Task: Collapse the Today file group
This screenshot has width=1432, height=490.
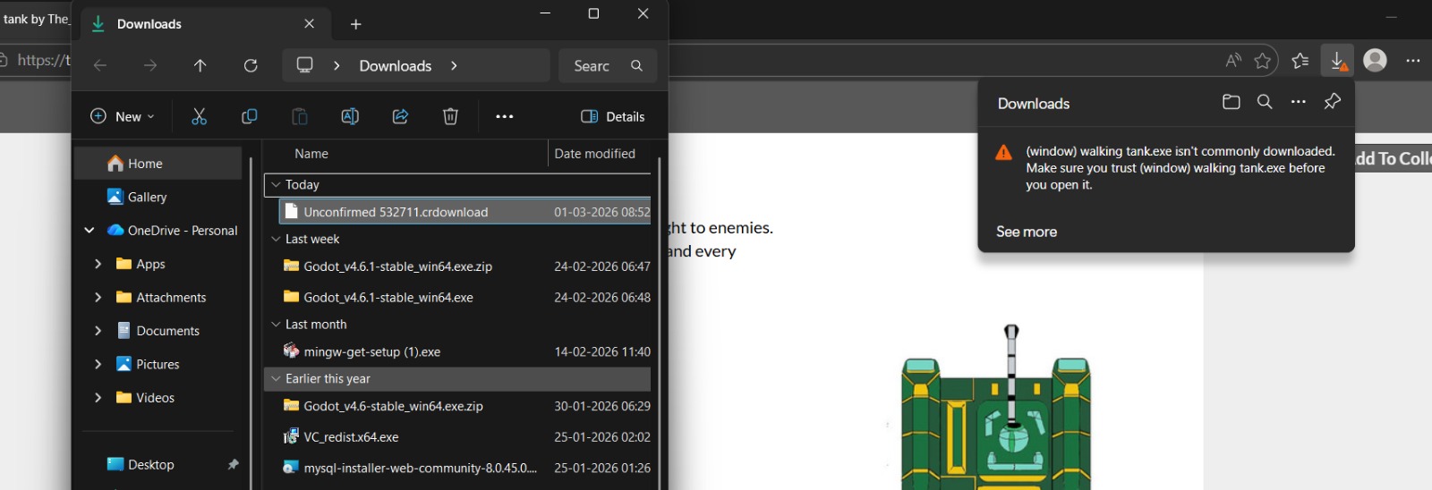Action: coord(276,184)
